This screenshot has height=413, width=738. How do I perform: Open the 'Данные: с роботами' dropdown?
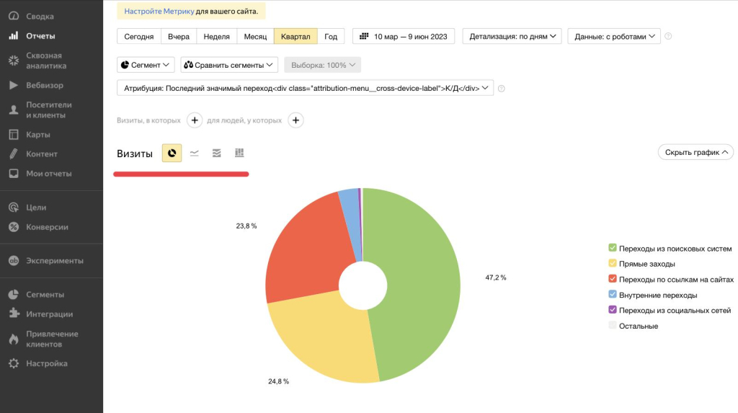tap(613, 36)
